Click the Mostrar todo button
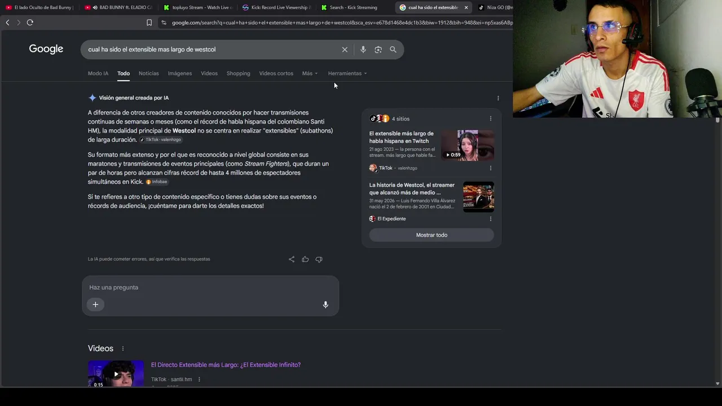 coord(432,235)
